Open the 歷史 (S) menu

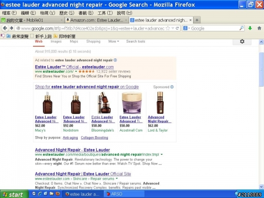pos(67,13)
